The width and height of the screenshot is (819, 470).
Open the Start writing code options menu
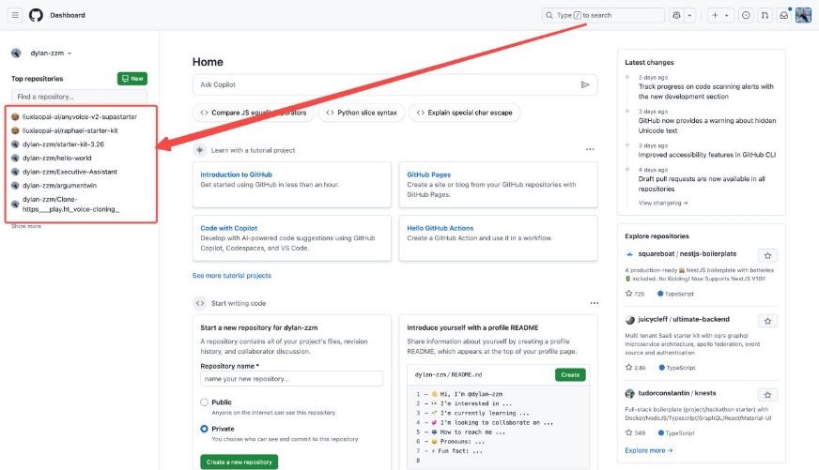click(594, 303)
